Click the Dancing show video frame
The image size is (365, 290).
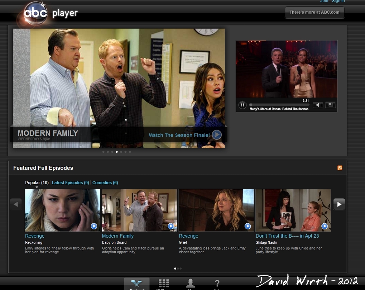tap(287, 69)
